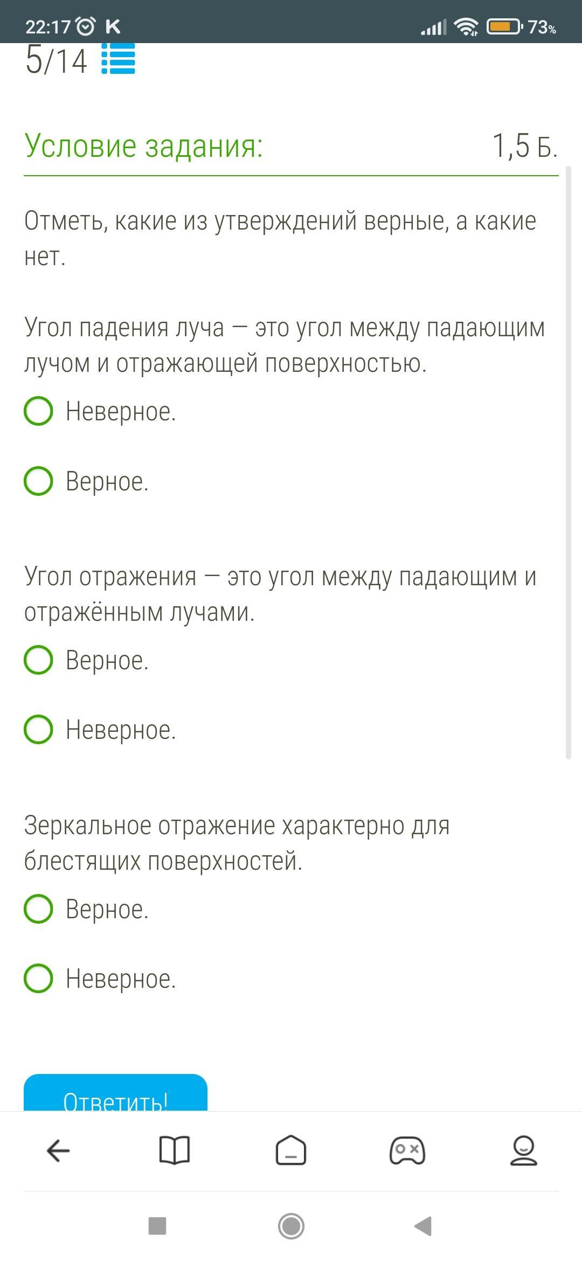Screen dimensions: 582x1261
Task: Open the profile icon in bottom navigation
Action: pos(523,1151)
